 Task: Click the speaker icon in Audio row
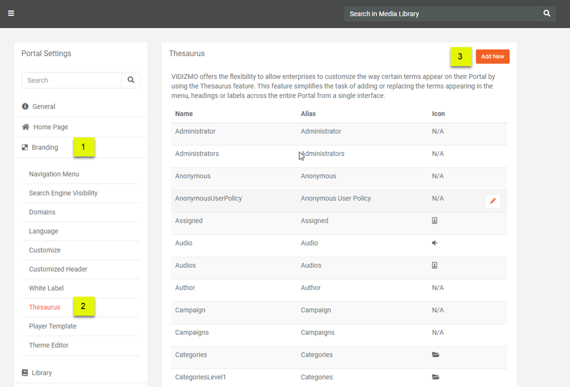pyautogui.click(x=434, y=243)
